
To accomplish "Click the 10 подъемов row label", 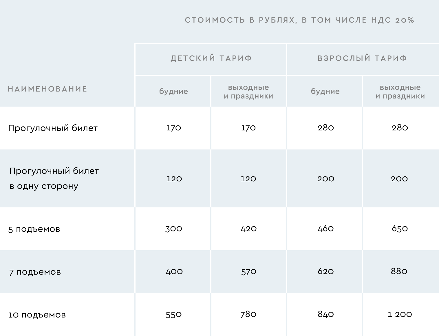I will point(37,315).
